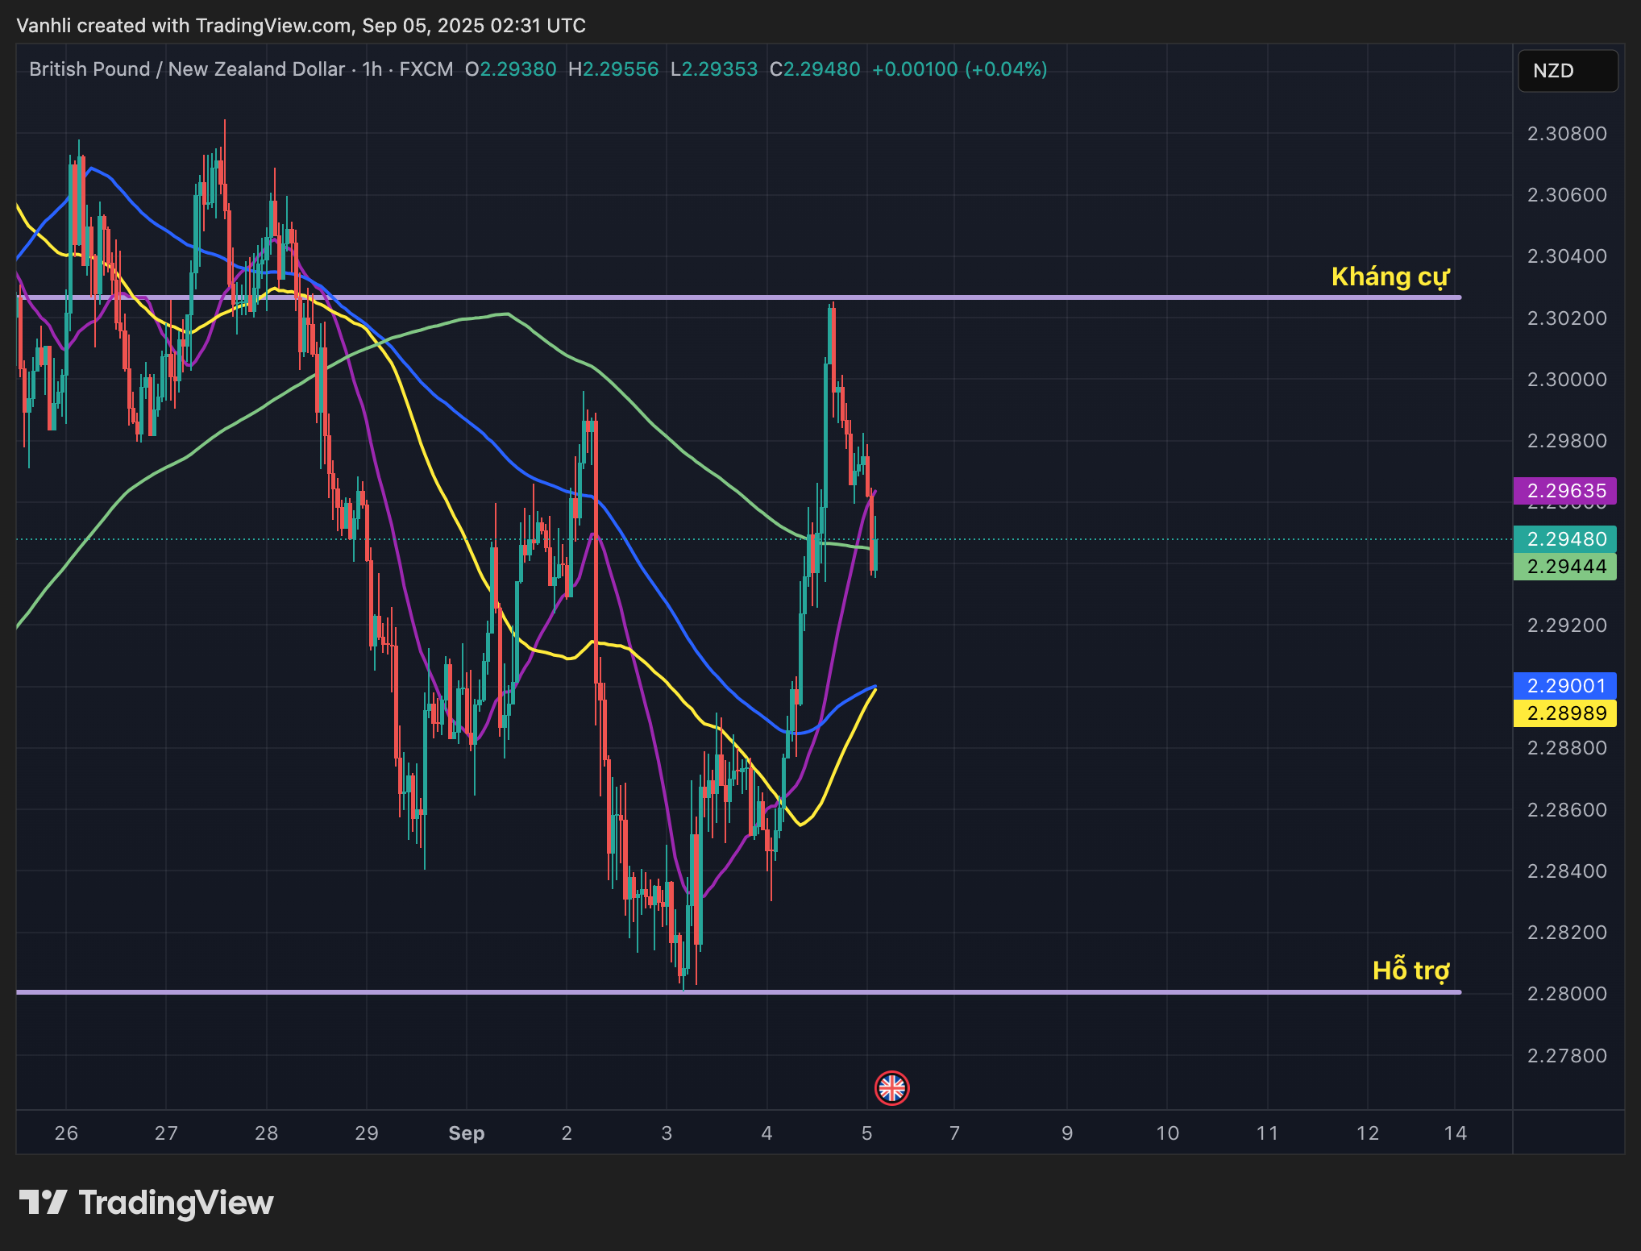This screenshot has width=1641, height=1251.
Task: Click the high value H2.29556
Action: pos(613,69)
